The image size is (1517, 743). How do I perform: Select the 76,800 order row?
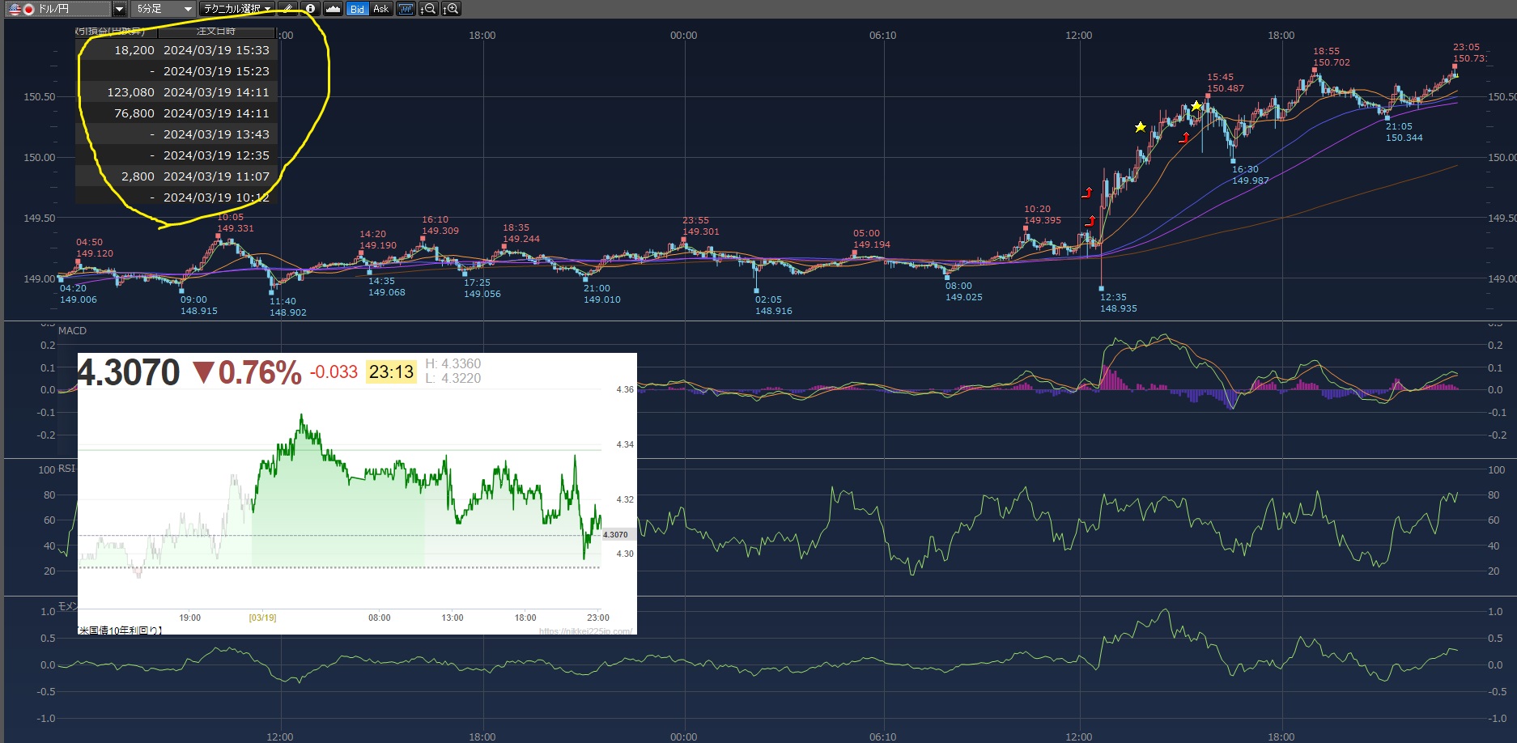(176, 113)
